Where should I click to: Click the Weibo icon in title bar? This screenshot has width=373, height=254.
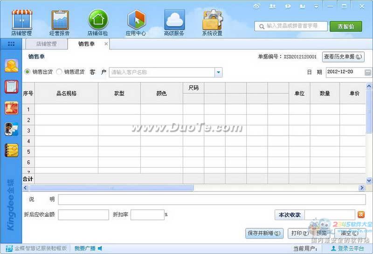coord(256,6)
